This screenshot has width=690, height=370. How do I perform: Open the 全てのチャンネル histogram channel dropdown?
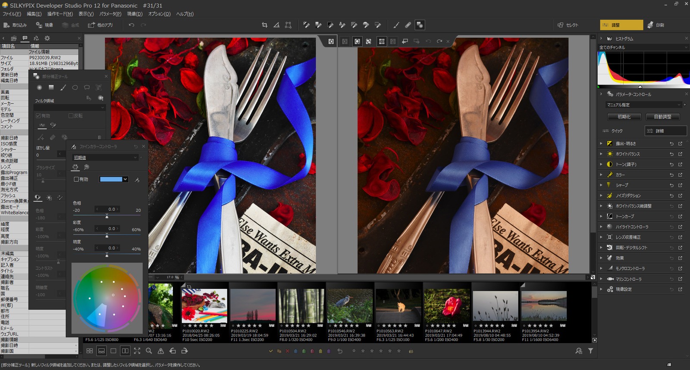point(643,47)
